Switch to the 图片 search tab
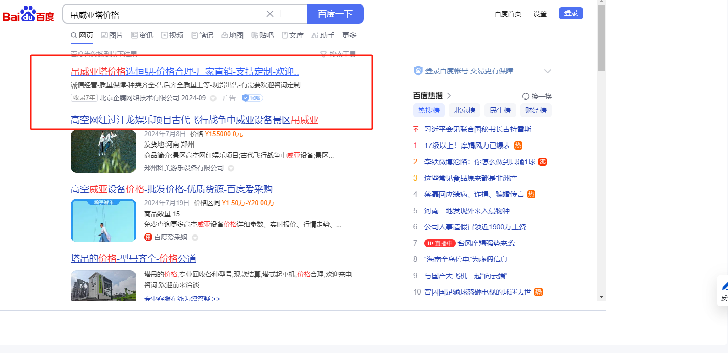Viewport: 728px width, 353px height. click(112, 35)
